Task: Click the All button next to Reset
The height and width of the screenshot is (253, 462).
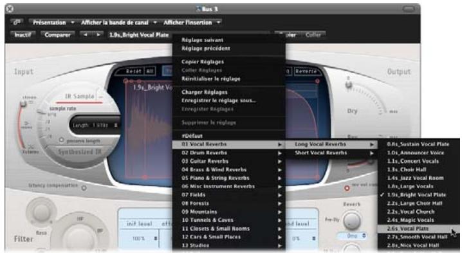Action: tap(150, 71)
